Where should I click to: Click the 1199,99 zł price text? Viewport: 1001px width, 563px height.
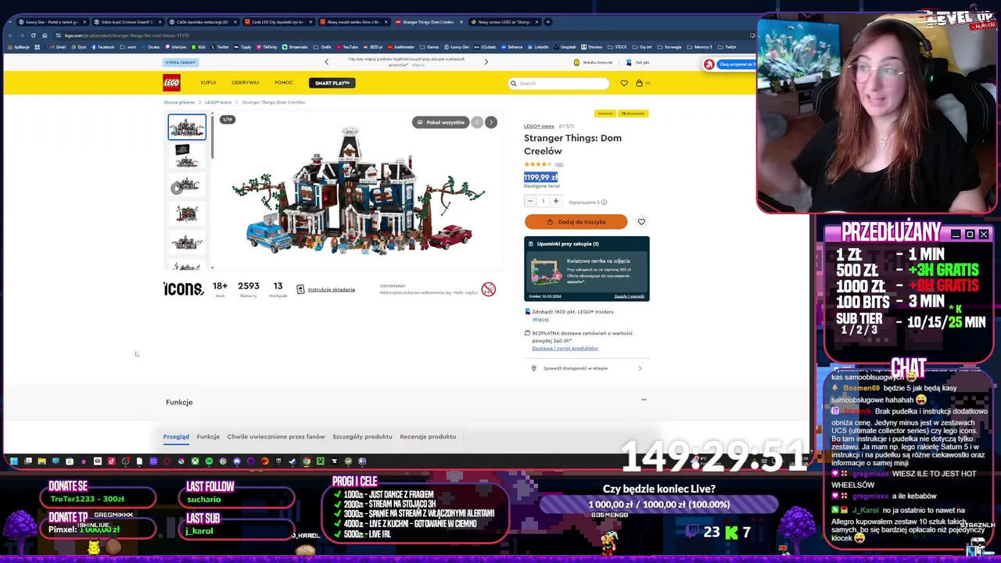(540, 178)
